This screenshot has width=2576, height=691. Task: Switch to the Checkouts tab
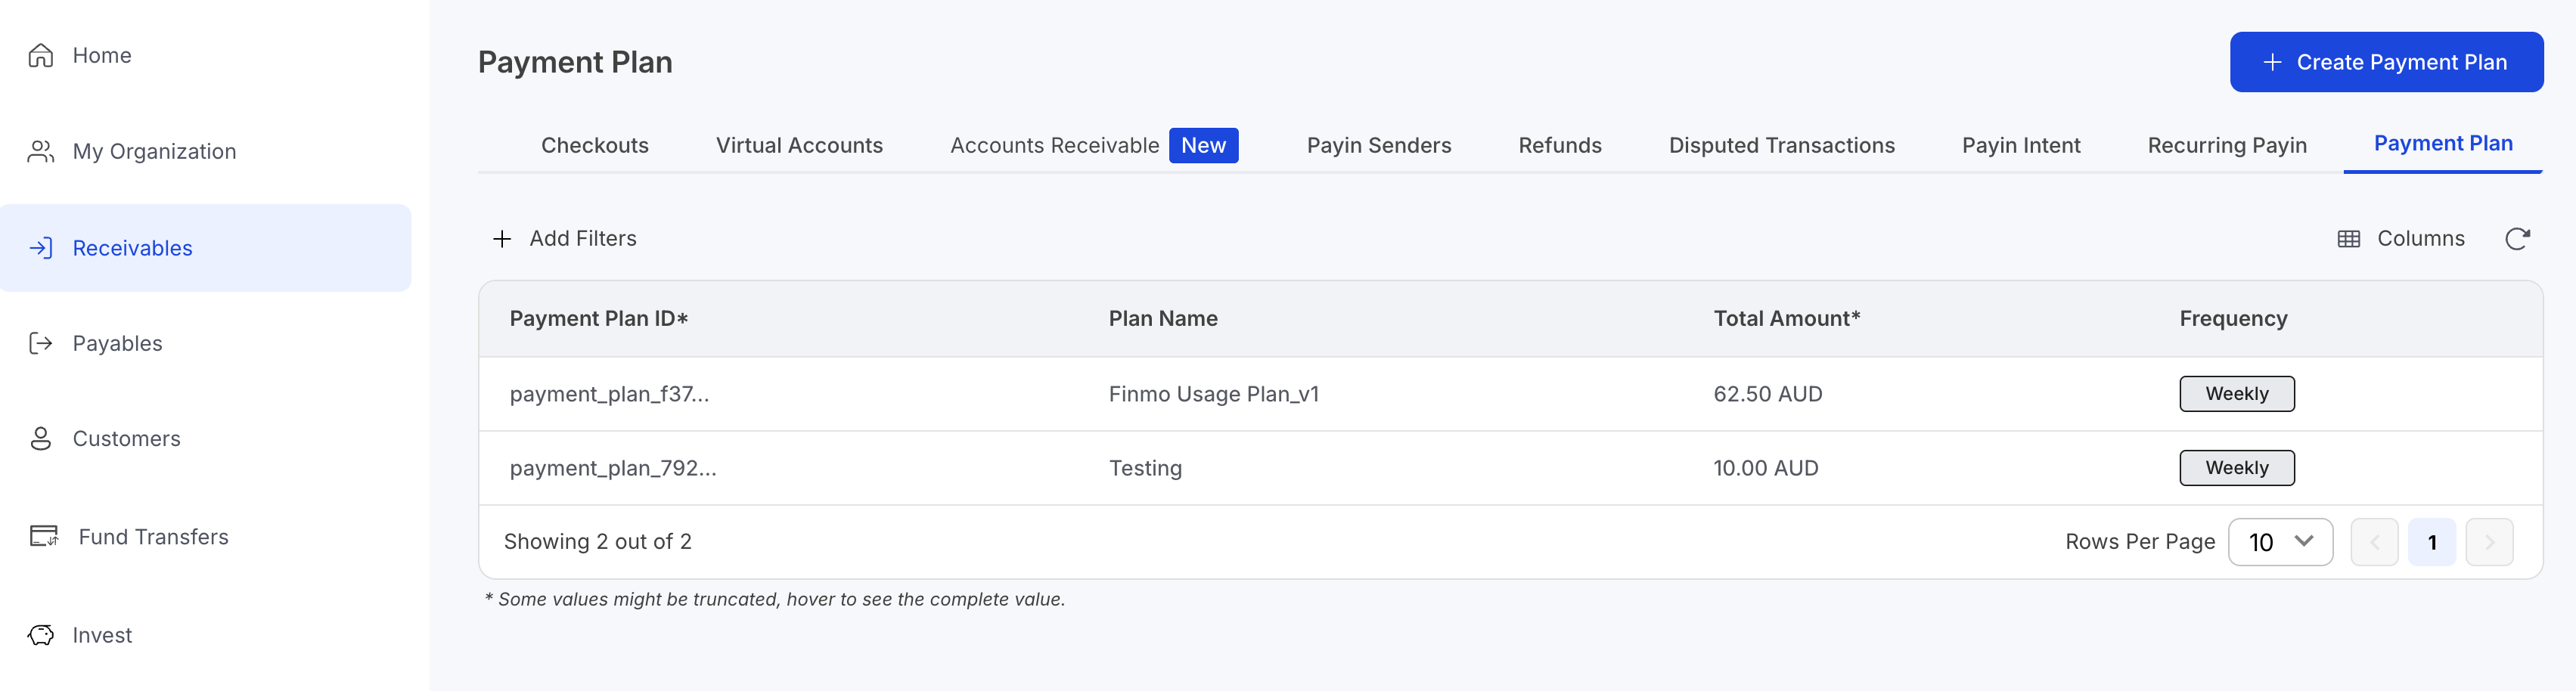[594, 145]
